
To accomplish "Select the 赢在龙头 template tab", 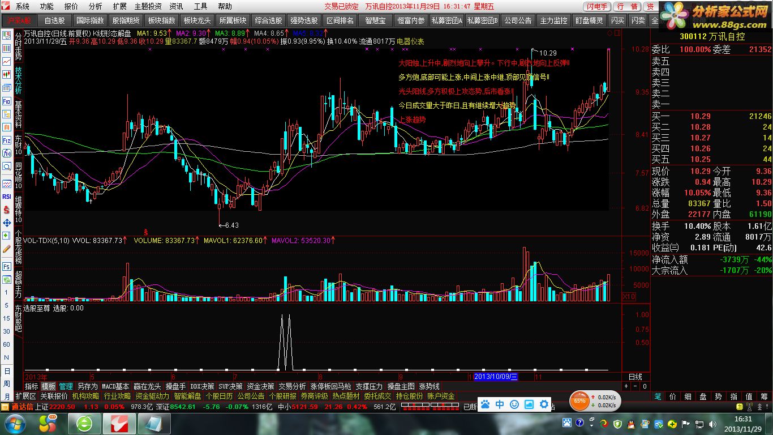I will [x=147, y=386].
